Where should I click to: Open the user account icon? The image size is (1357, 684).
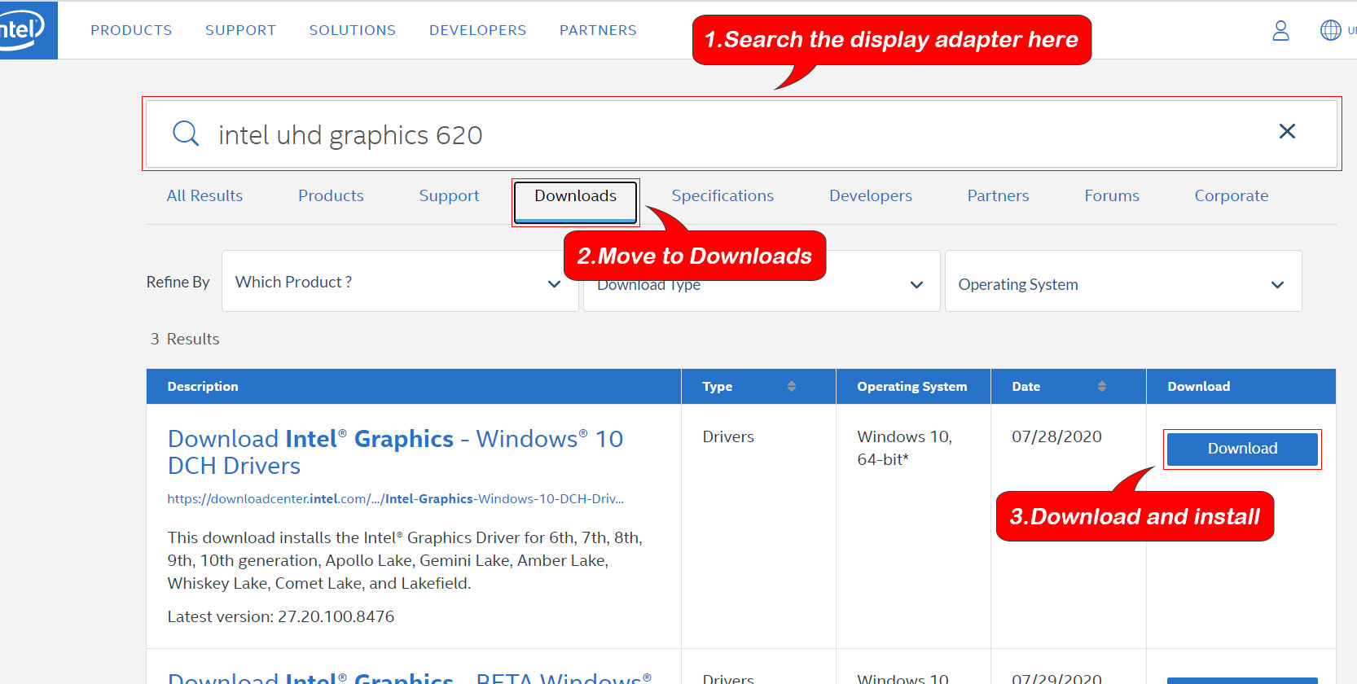pyautogui.click(x=1280, y=31)
